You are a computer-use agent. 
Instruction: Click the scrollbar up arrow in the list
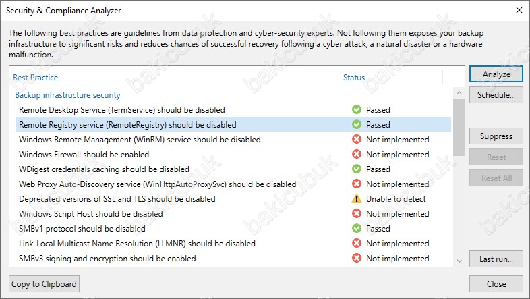pyautogui.click(x=459, y=92)
